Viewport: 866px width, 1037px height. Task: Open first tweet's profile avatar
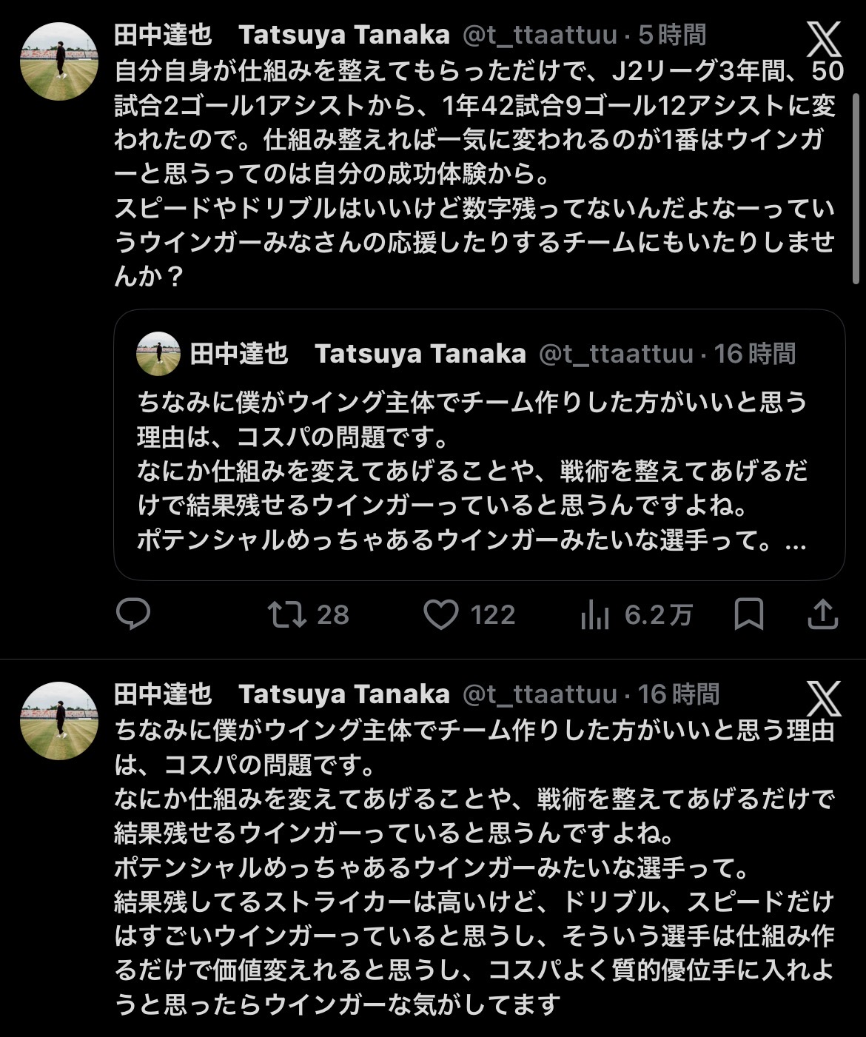[x=59, y=61]
